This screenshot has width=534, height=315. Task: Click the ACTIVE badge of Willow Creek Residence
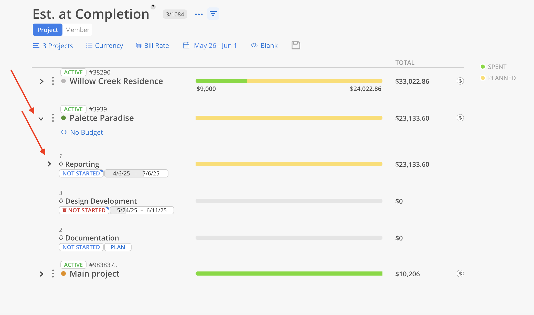coord(73,72)
